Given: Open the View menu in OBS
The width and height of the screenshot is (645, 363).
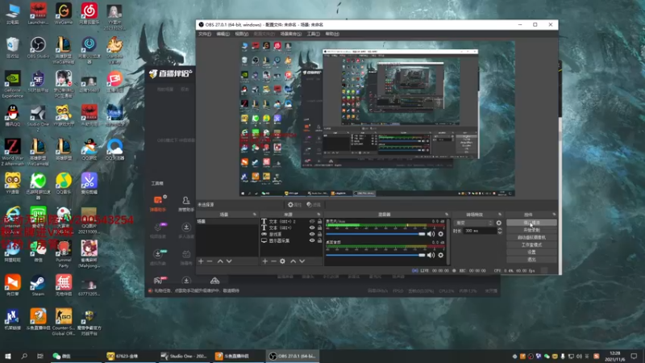Looking at the screenshot, I should 241,34.
